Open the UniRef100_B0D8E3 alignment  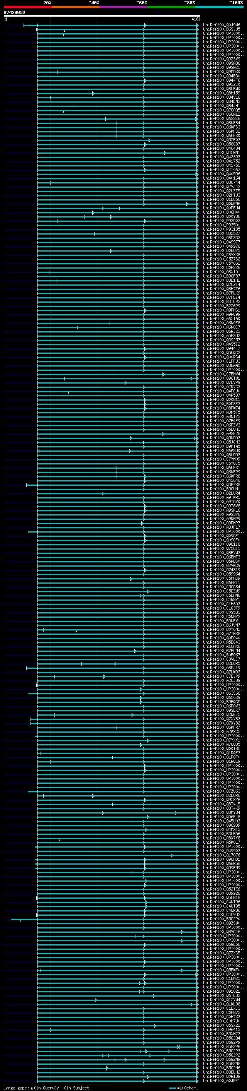[221, 404]
